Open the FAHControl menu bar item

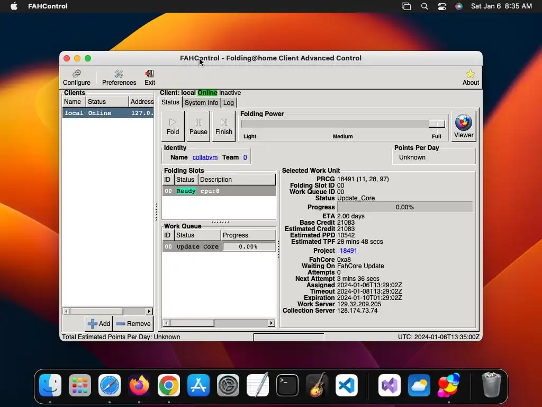pyautogui.click(x=48, y=6)
